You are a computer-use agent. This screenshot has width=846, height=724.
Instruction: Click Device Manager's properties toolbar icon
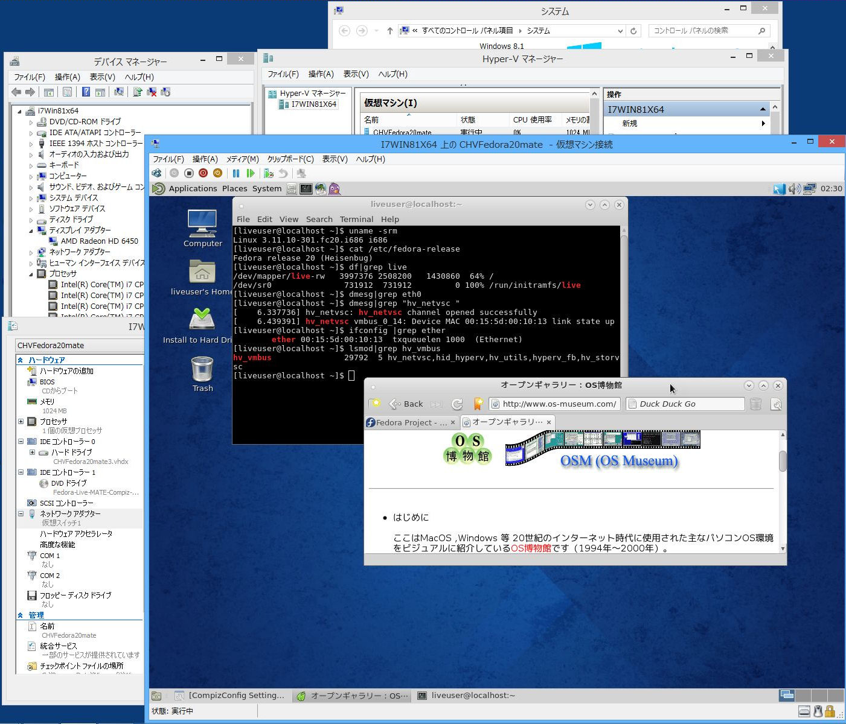(67, 92)
